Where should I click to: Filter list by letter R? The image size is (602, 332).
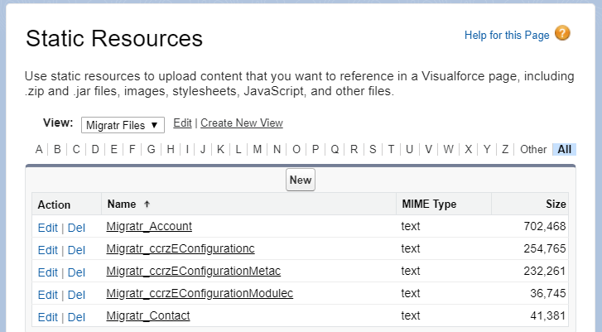[x=354, y=149]
